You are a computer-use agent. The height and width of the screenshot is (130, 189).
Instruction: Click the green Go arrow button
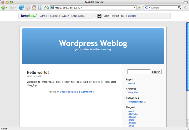[139, 8]
